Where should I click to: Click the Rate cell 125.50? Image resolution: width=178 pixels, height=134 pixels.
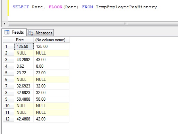(24, 47)
